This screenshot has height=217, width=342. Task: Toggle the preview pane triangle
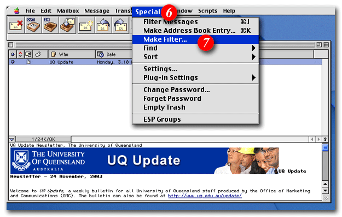[x=12, y=139]
